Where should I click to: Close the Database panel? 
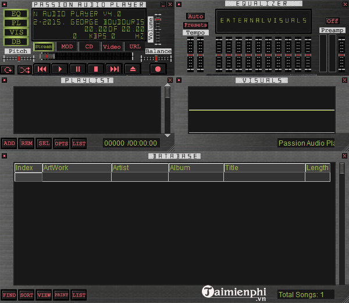[344, 156]
